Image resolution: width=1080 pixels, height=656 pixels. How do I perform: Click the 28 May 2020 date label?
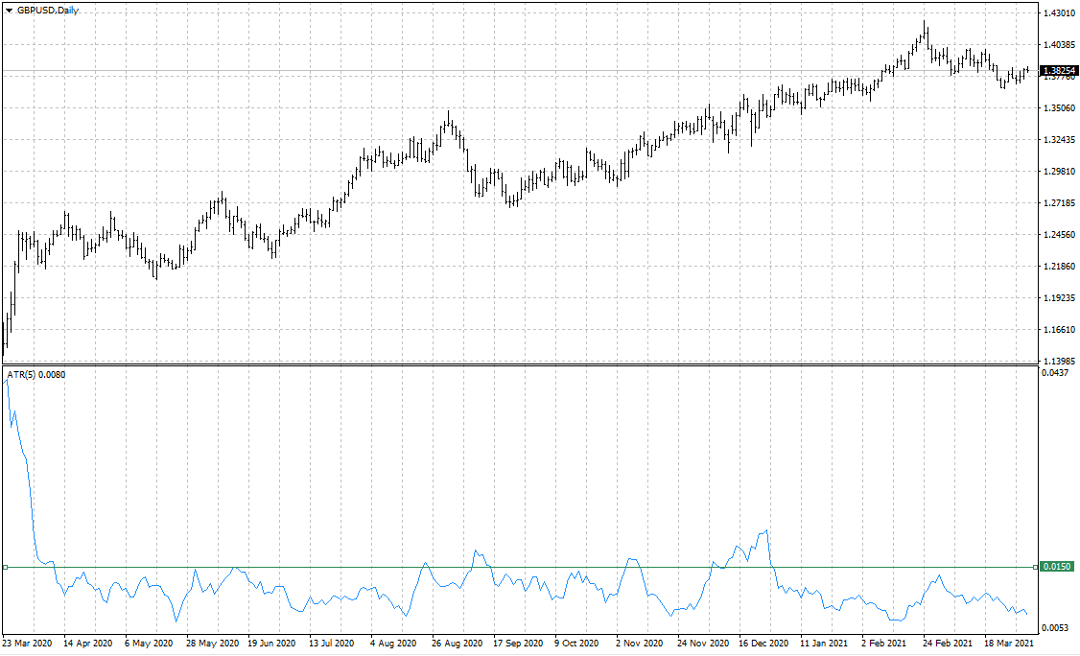click(212, 643)
